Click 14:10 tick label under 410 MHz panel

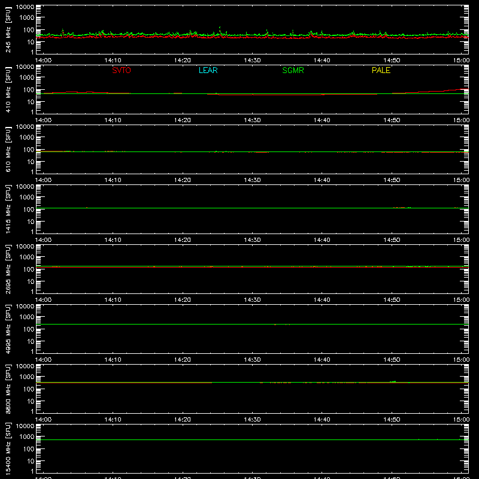pyautogui.click(x=113, y=120)
